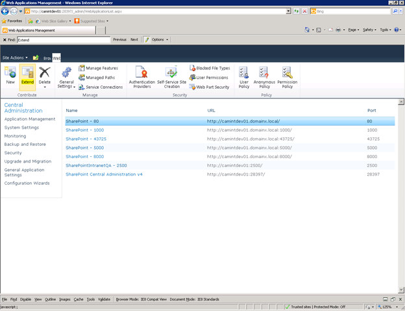Viewport: 405px width, 311px height.
Task: Open Application Management link
Action: pyautogui.click(x=30, y=119)
